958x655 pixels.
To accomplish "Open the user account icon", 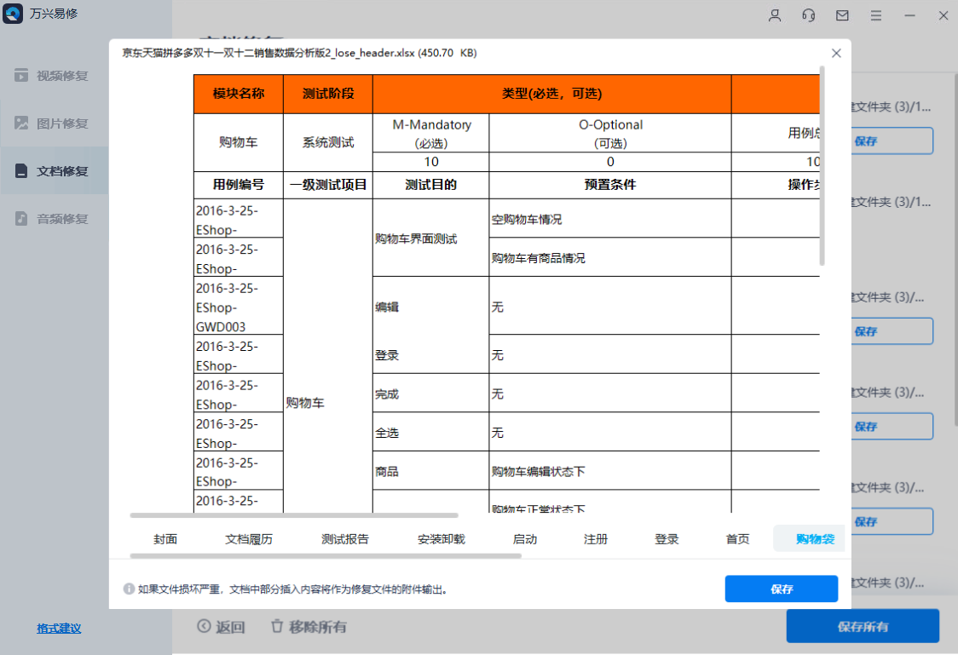I will pos(774,14).
